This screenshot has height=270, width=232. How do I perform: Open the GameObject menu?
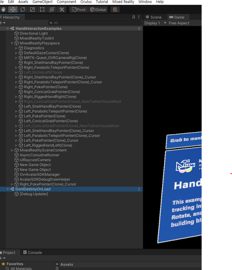(x=43, y=2)
